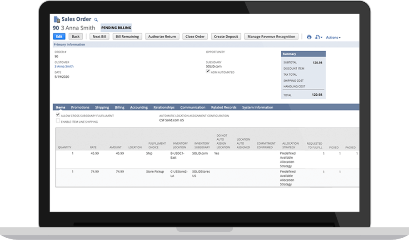Screen dimensions: 409x240
Task: Open the System Information tab
Action: pyautogui.click(x=258, y=107)
